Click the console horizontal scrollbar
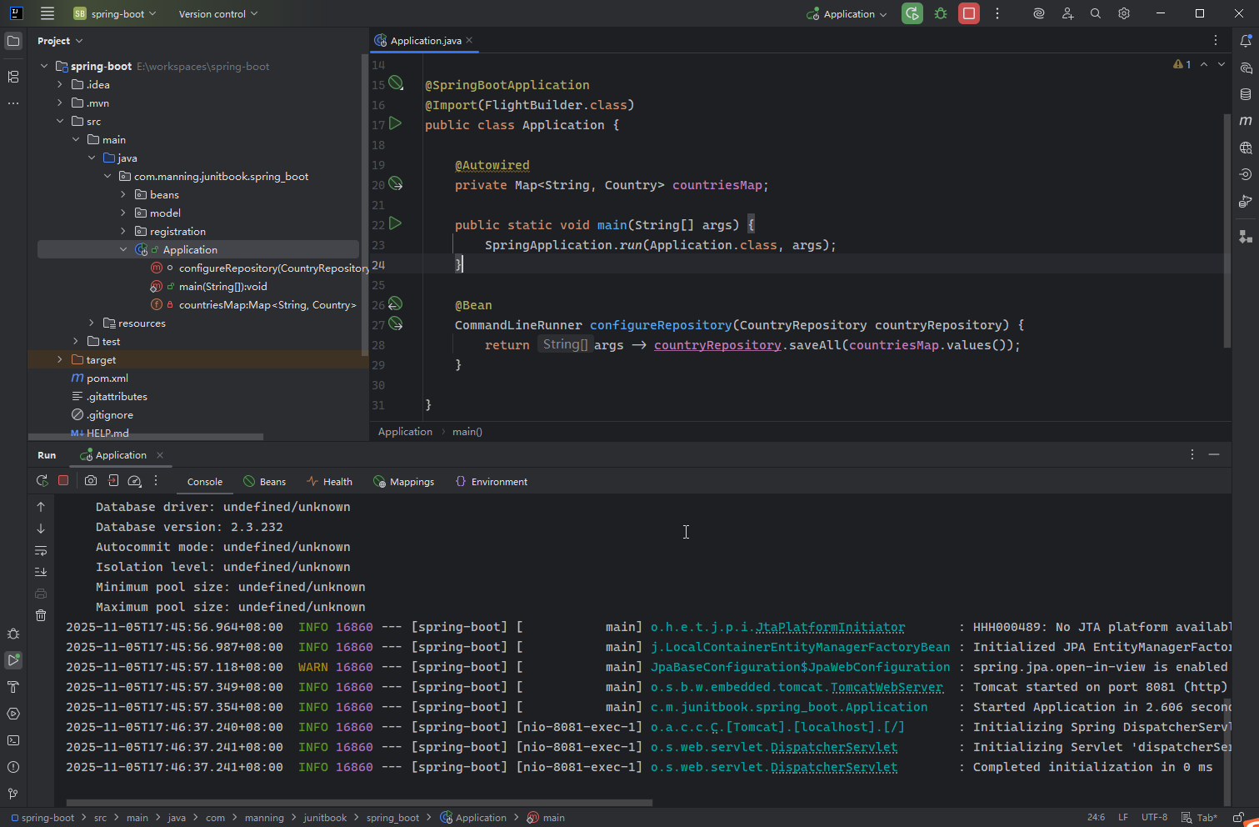 (359, 804)
